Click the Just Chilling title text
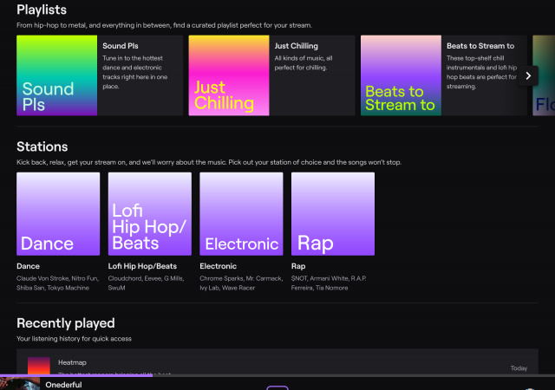This screenshot has width=555, height=390. click(x=296, y=46)
